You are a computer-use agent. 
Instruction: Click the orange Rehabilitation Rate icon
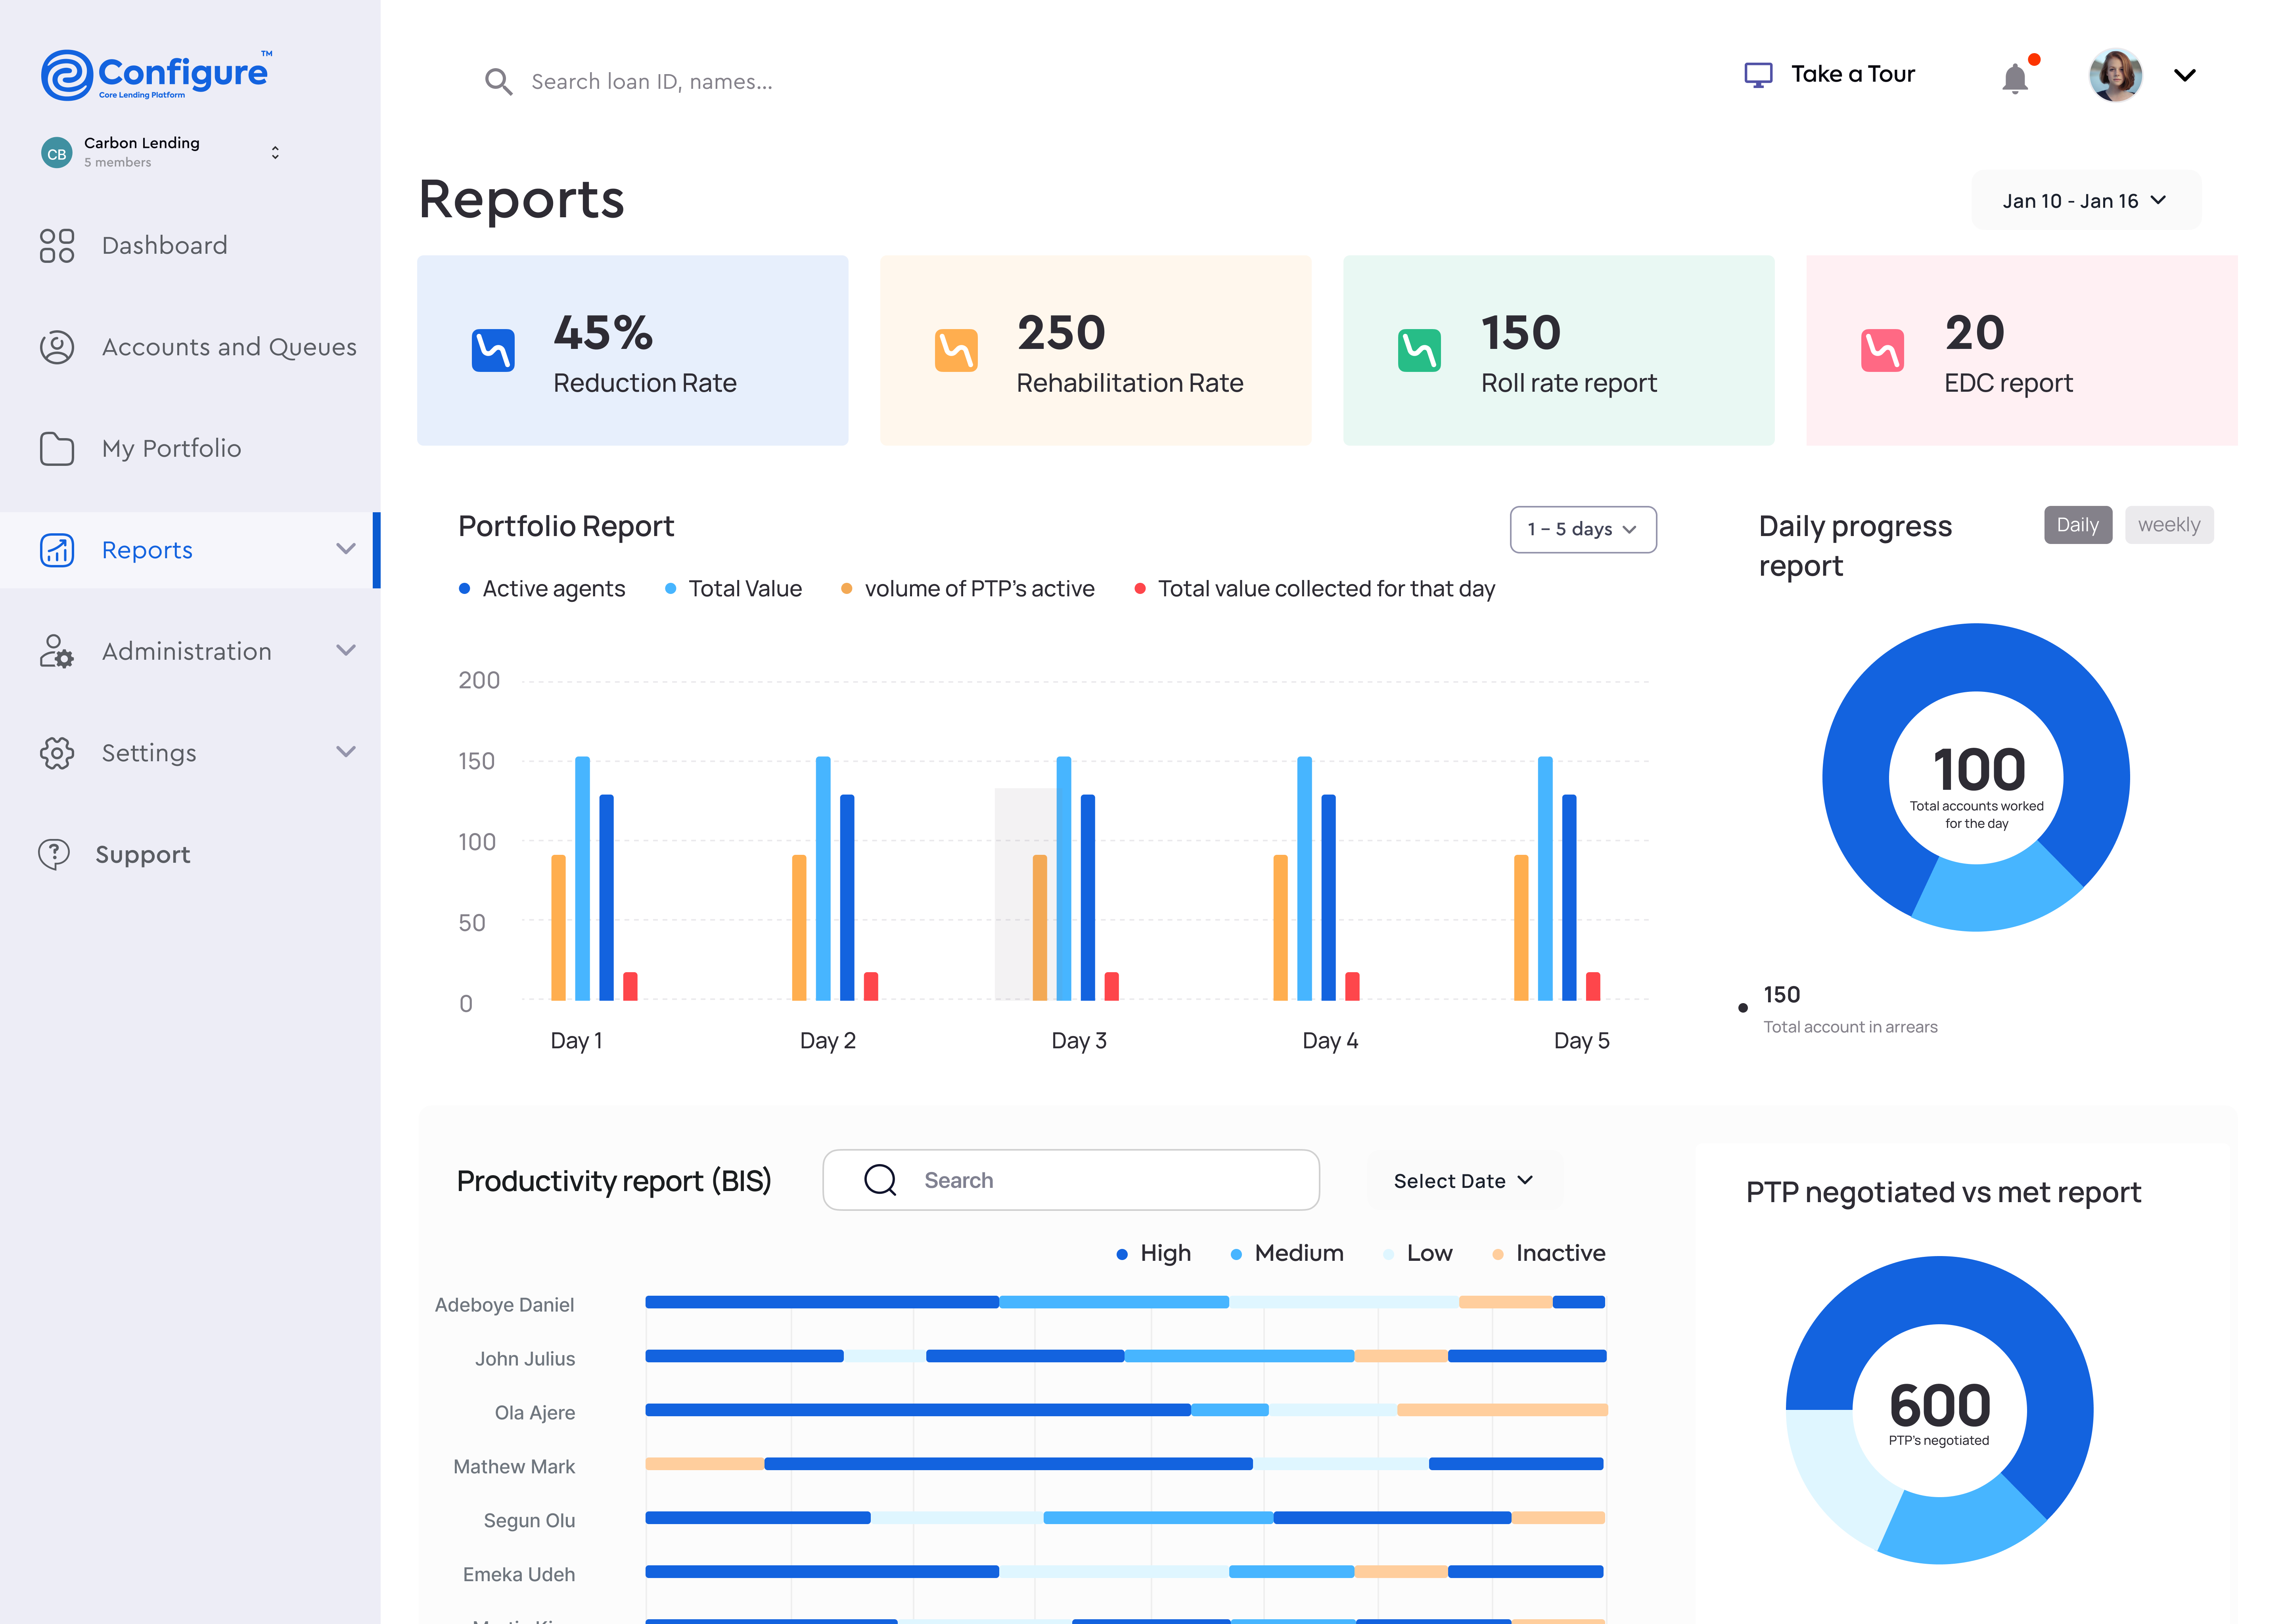956,350
